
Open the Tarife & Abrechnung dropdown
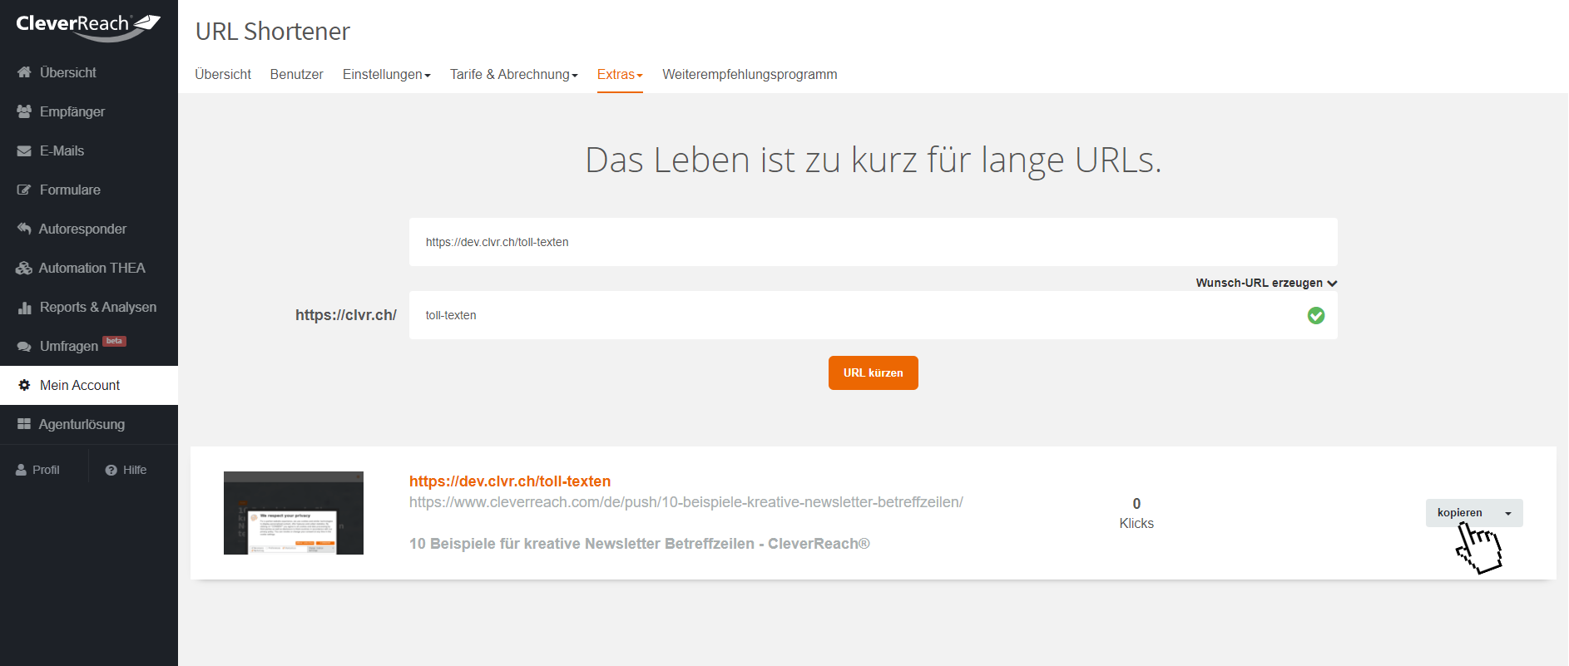pyautogui.click(x=514, y=74)
